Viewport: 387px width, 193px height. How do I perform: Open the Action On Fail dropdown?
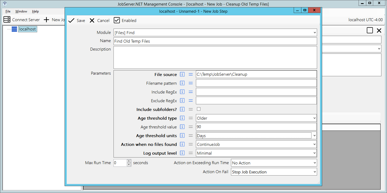coord(315,172)
